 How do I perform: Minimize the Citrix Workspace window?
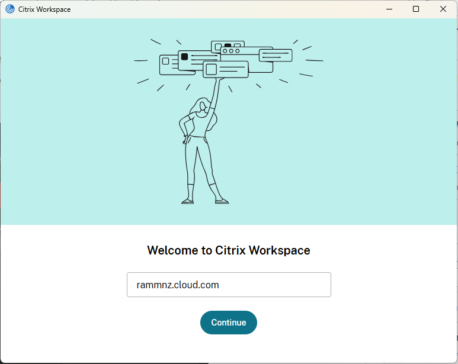389,9
